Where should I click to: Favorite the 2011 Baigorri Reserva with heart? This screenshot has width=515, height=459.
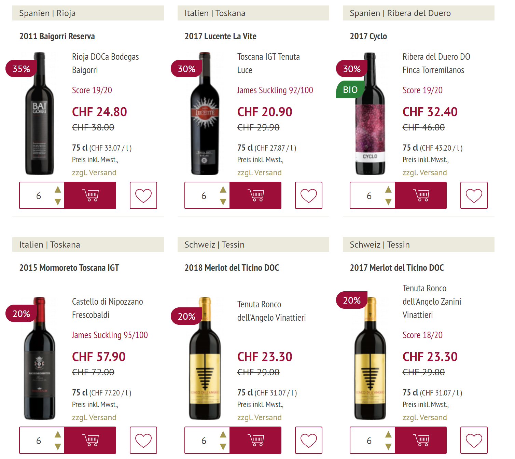(x=143, y=195)
